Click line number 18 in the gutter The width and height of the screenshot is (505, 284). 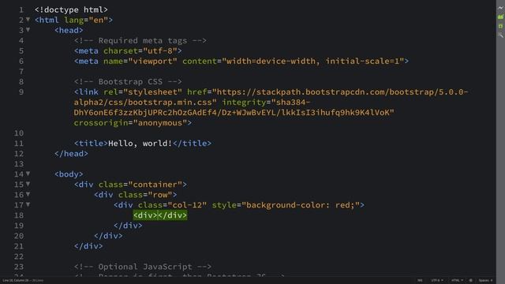pyautogui.click(x=19, y=215)
